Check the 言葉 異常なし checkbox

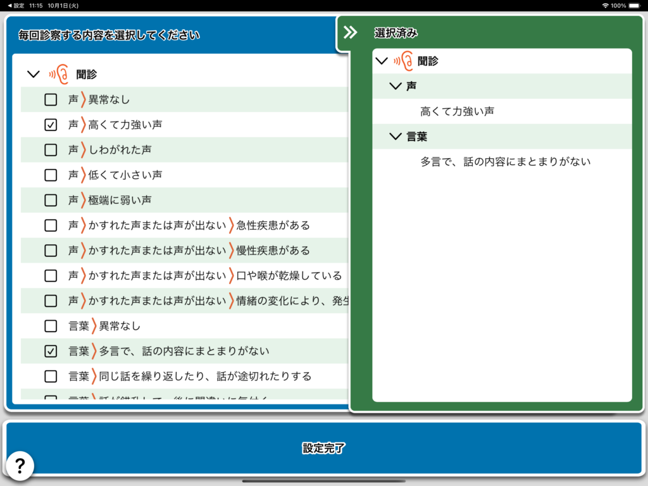point(51,326)
